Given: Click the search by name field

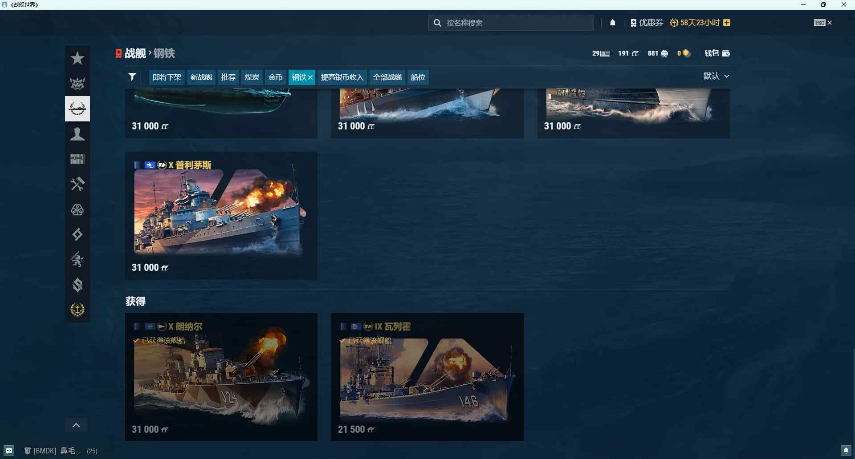Looking at the screenshot, I should click(511, 23).
